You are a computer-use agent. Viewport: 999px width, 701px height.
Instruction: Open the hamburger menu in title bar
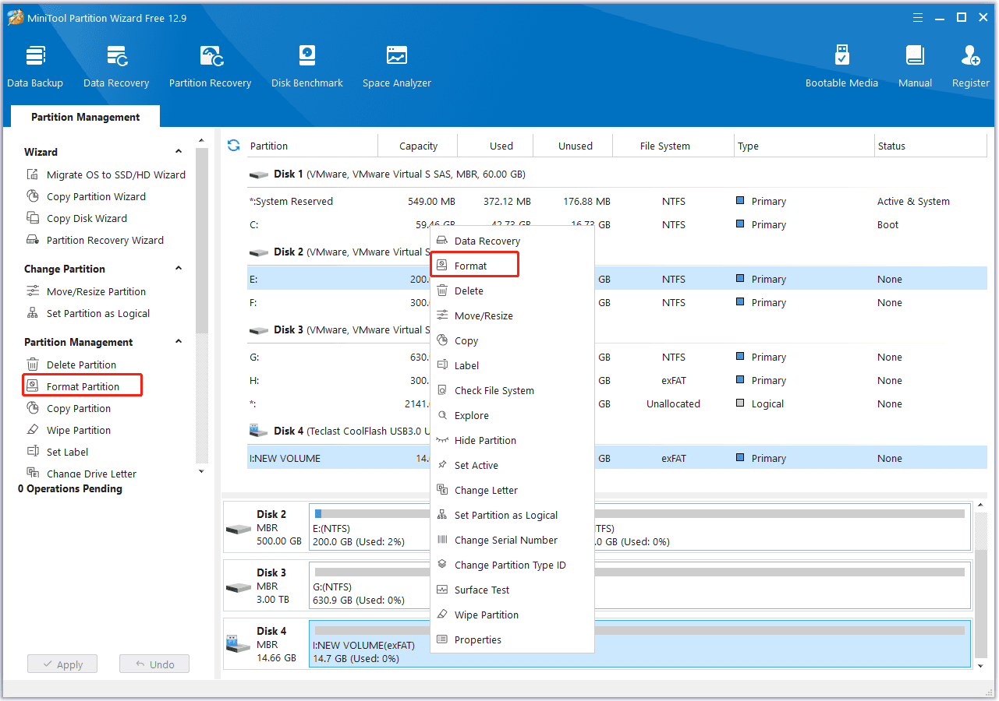(918, 17)
